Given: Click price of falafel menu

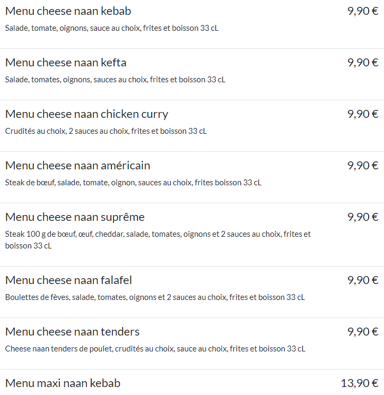Looking at the screenshot, I should [363, 280].
